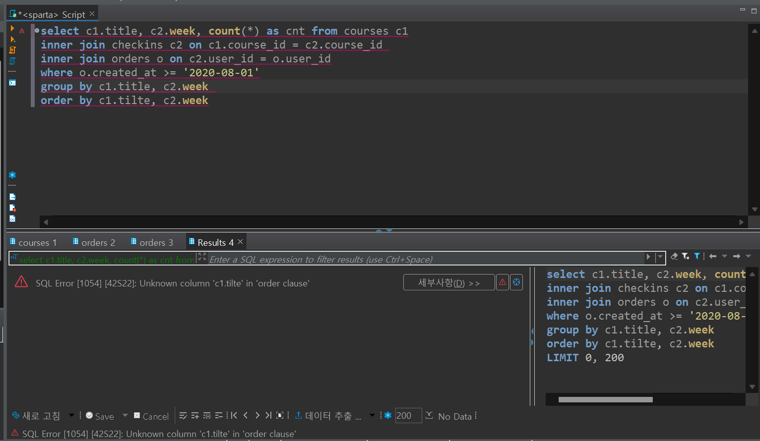Focus the SQL filter expression field
The width and height of the screenshot is (760, 441).
click(x=425, y=259)
